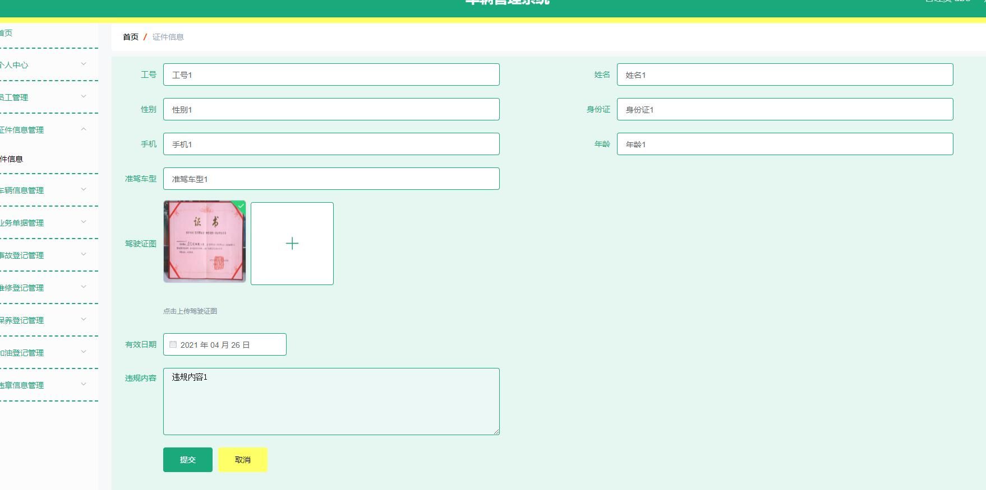Screen dimensions: 986x490
Task: Click the 工号 input field
Action: coord(331,75)
